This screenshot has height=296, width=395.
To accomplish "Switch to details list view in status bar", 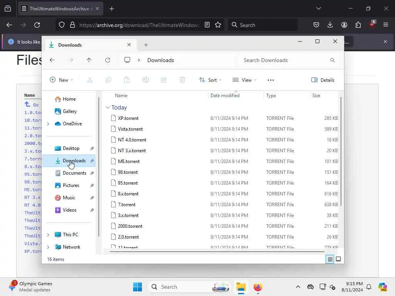I will 330,259.
